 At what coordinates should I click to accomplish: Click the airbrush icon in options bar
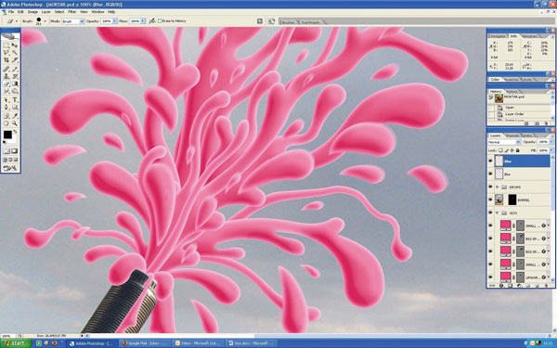152,21
